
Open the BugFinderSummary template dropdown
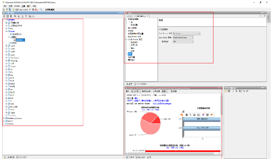pos(192,37)
